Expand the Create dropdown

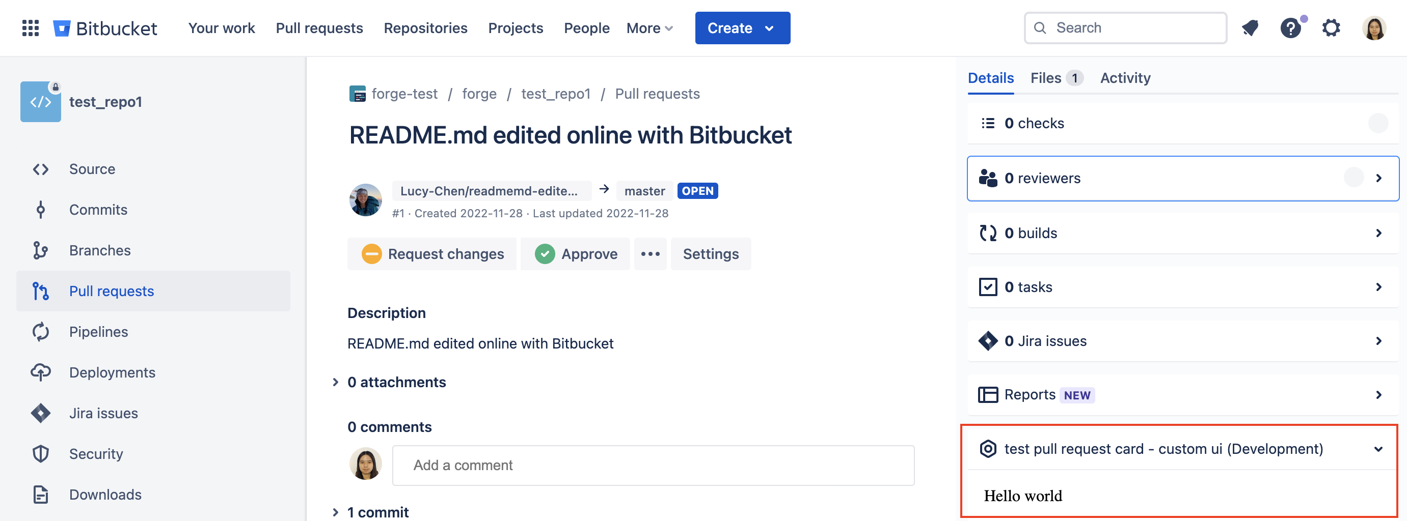(742, 28)
